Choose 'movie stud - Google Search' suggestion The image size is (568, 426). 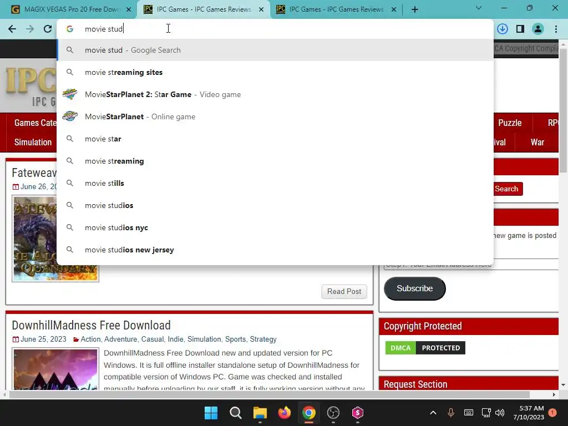(x=275, y=50)
